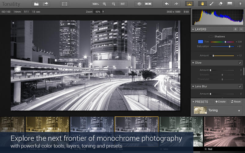Select the Brush tool
The image size is (245, 153).
[x=211, y=4]
